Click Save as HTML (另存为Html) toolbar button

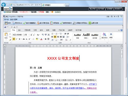(17, 23)
